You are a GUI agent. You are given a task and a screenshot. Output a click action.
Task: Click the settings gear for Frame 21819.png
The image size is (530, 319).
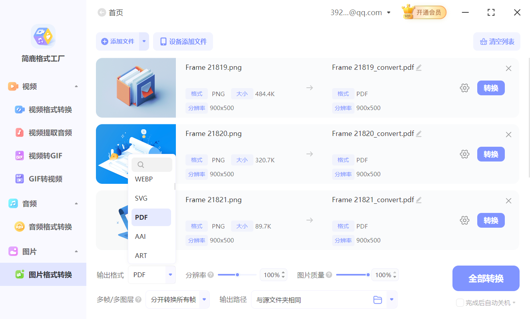pyautogui.click(x=464, y=88)
